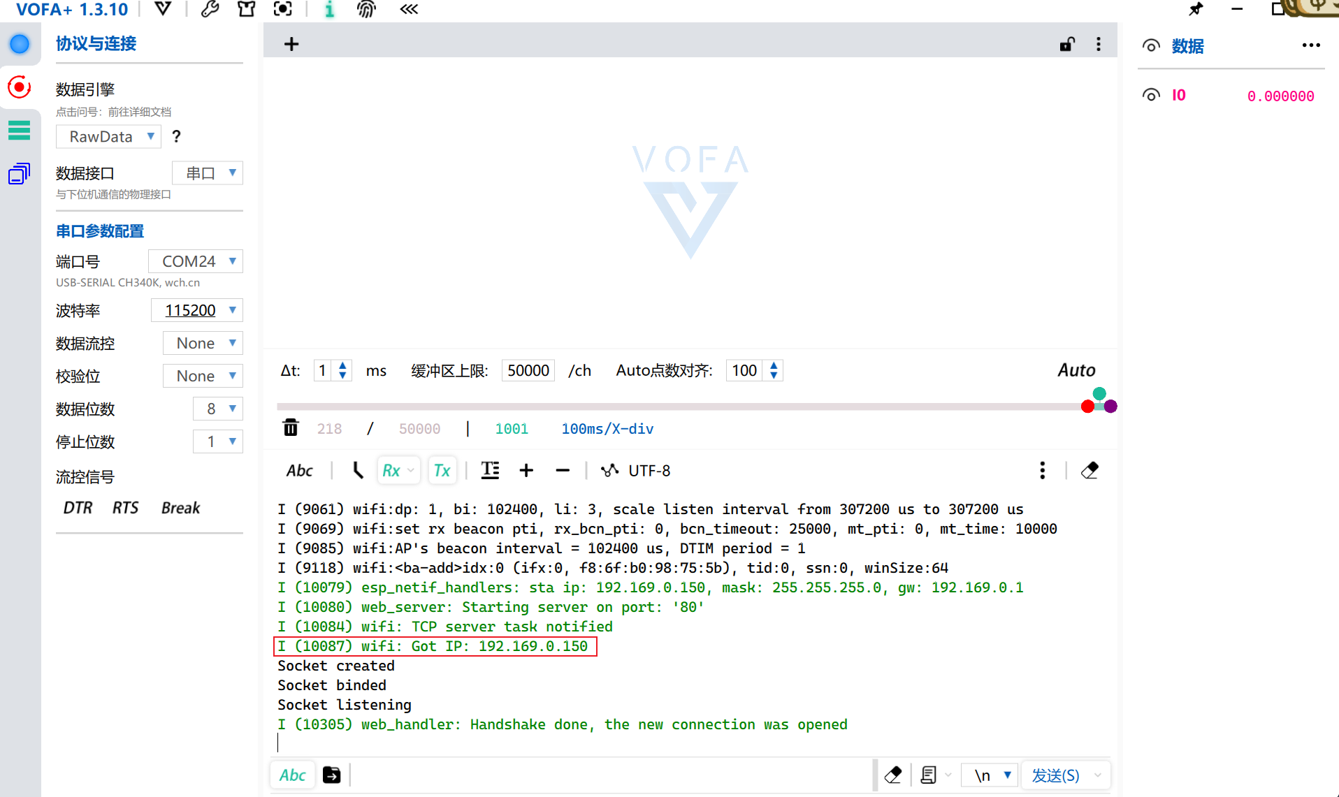Decrease font size with minus icon
Screen dimensions: 1339x797
(563, 470)
